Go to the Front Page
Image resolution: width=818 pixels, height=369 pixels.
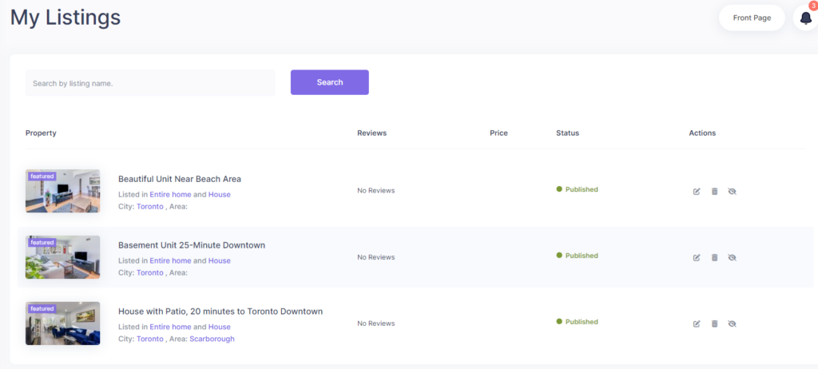(752, 18)
